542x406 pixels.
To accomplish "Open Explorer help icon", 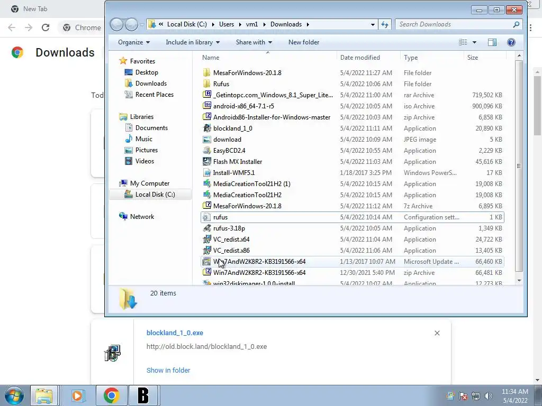I will (511, 42).
